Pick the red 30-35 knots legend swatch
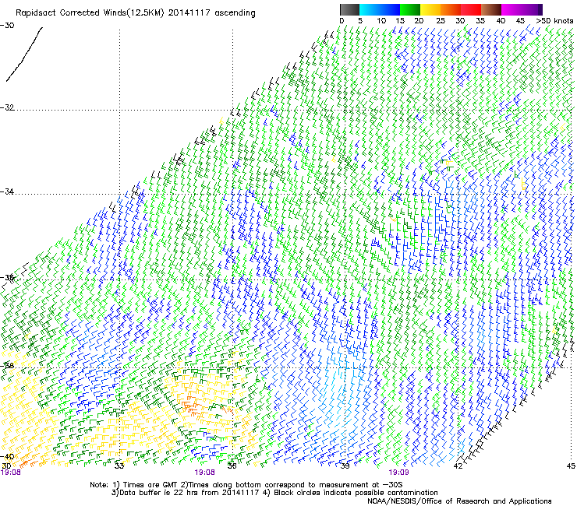This screenshot has height=506, width=577. pos(471,9)
